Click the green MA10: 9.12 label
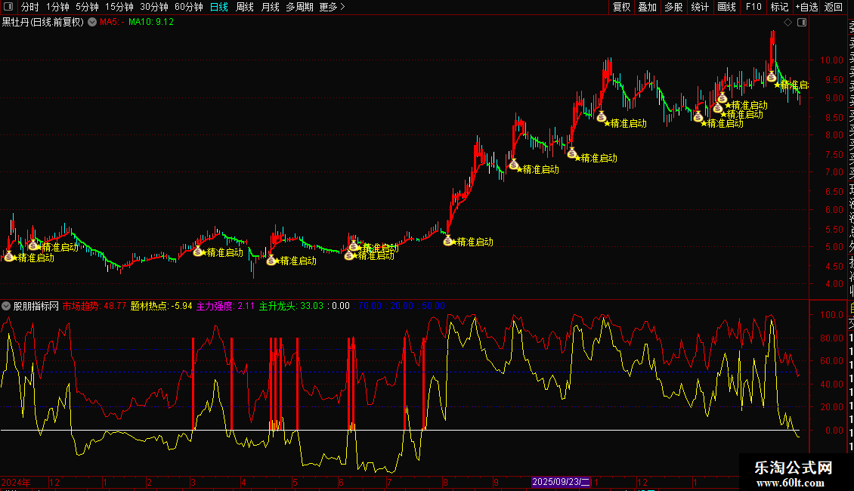 (151, 22)
